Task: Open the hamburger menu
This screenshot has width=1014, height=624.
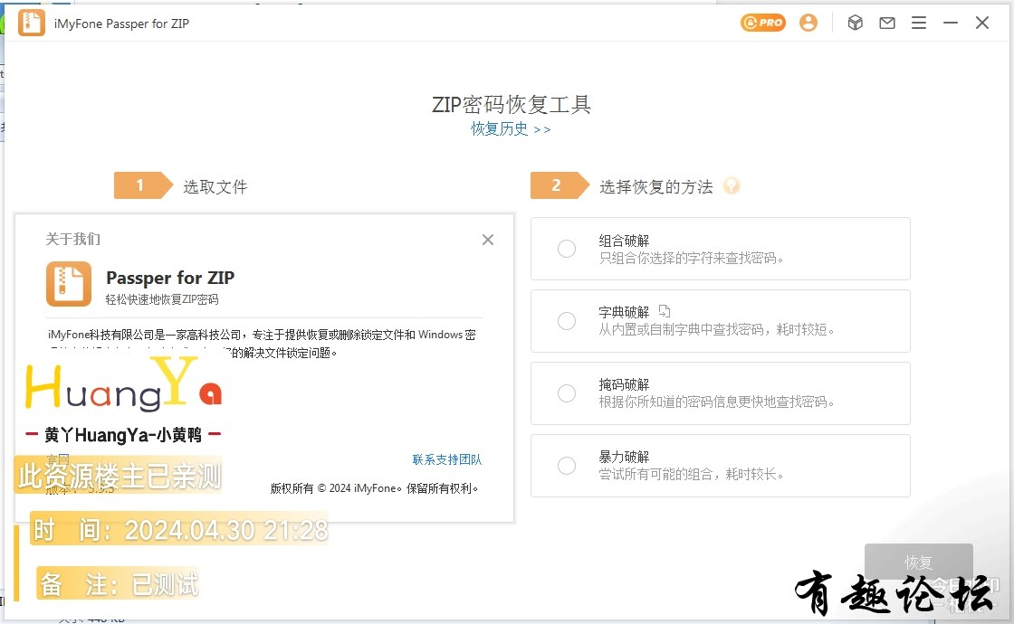Action: pos(919,23)
